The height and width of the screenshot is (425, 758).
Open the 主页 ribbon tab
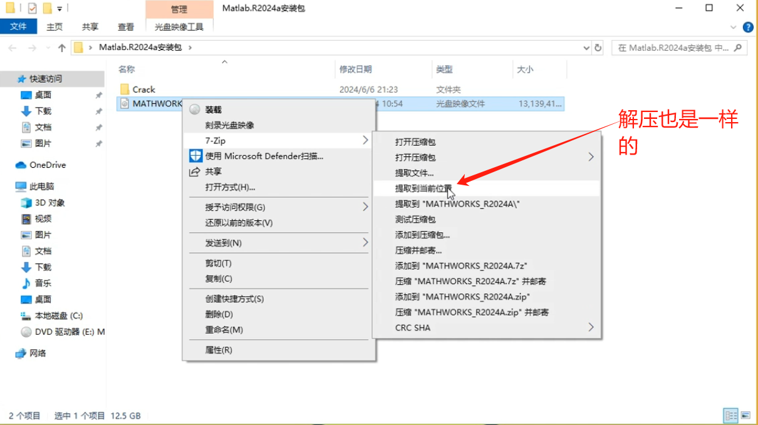[55, 27]
